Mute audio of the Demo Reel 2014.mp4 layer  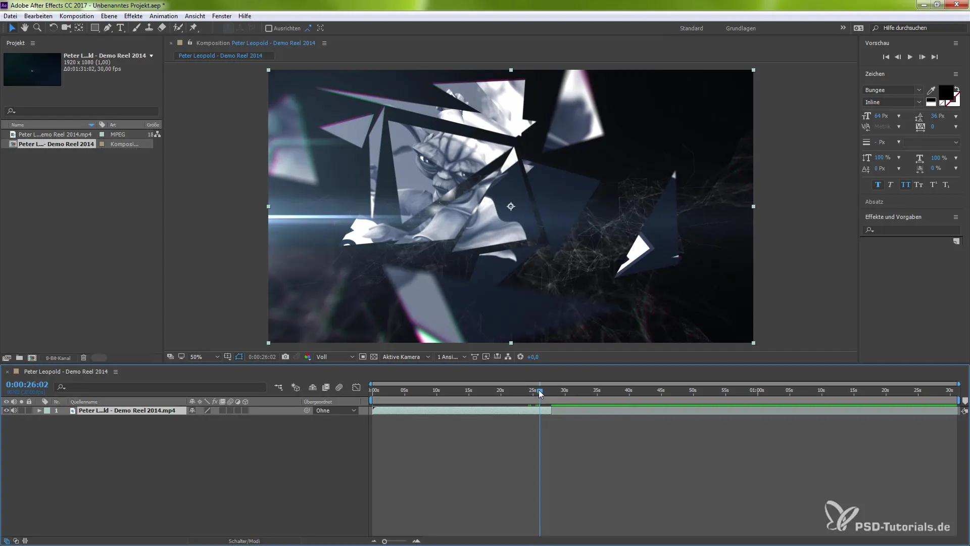(14, 411)
